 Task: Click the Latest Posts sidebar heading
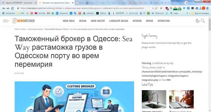(147, 85)
